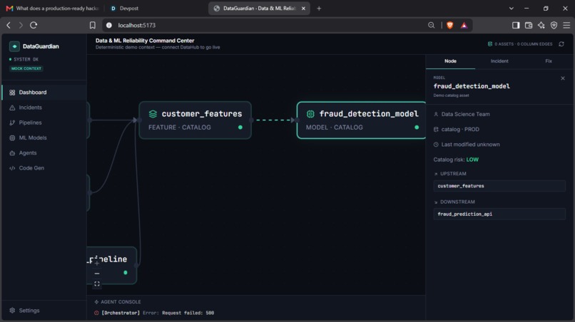
Task: Select downstream fraud_prediction_api entry
Action: pyautogui.click(x=499, y=214)
